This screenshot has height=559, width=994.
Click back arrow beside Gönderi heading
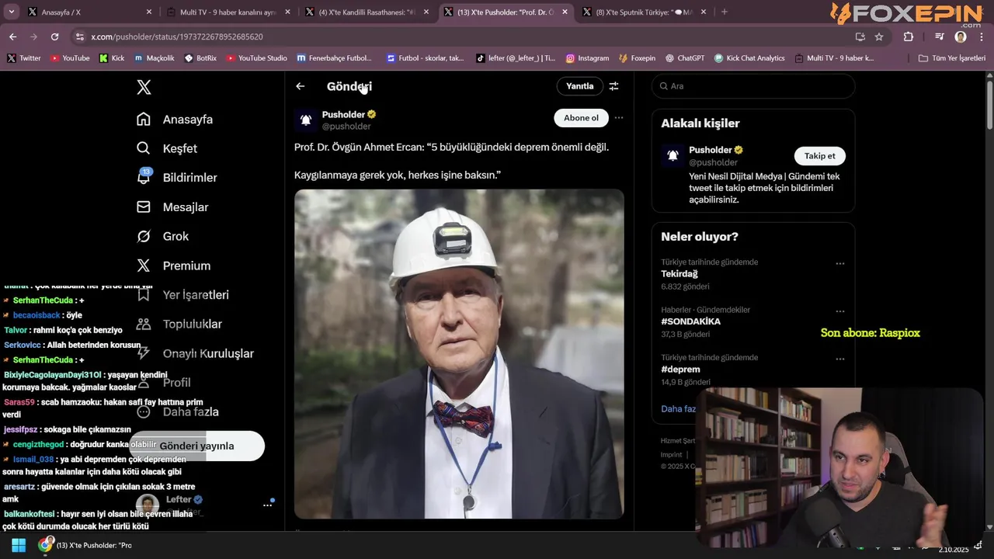click(x=301, y=86)
